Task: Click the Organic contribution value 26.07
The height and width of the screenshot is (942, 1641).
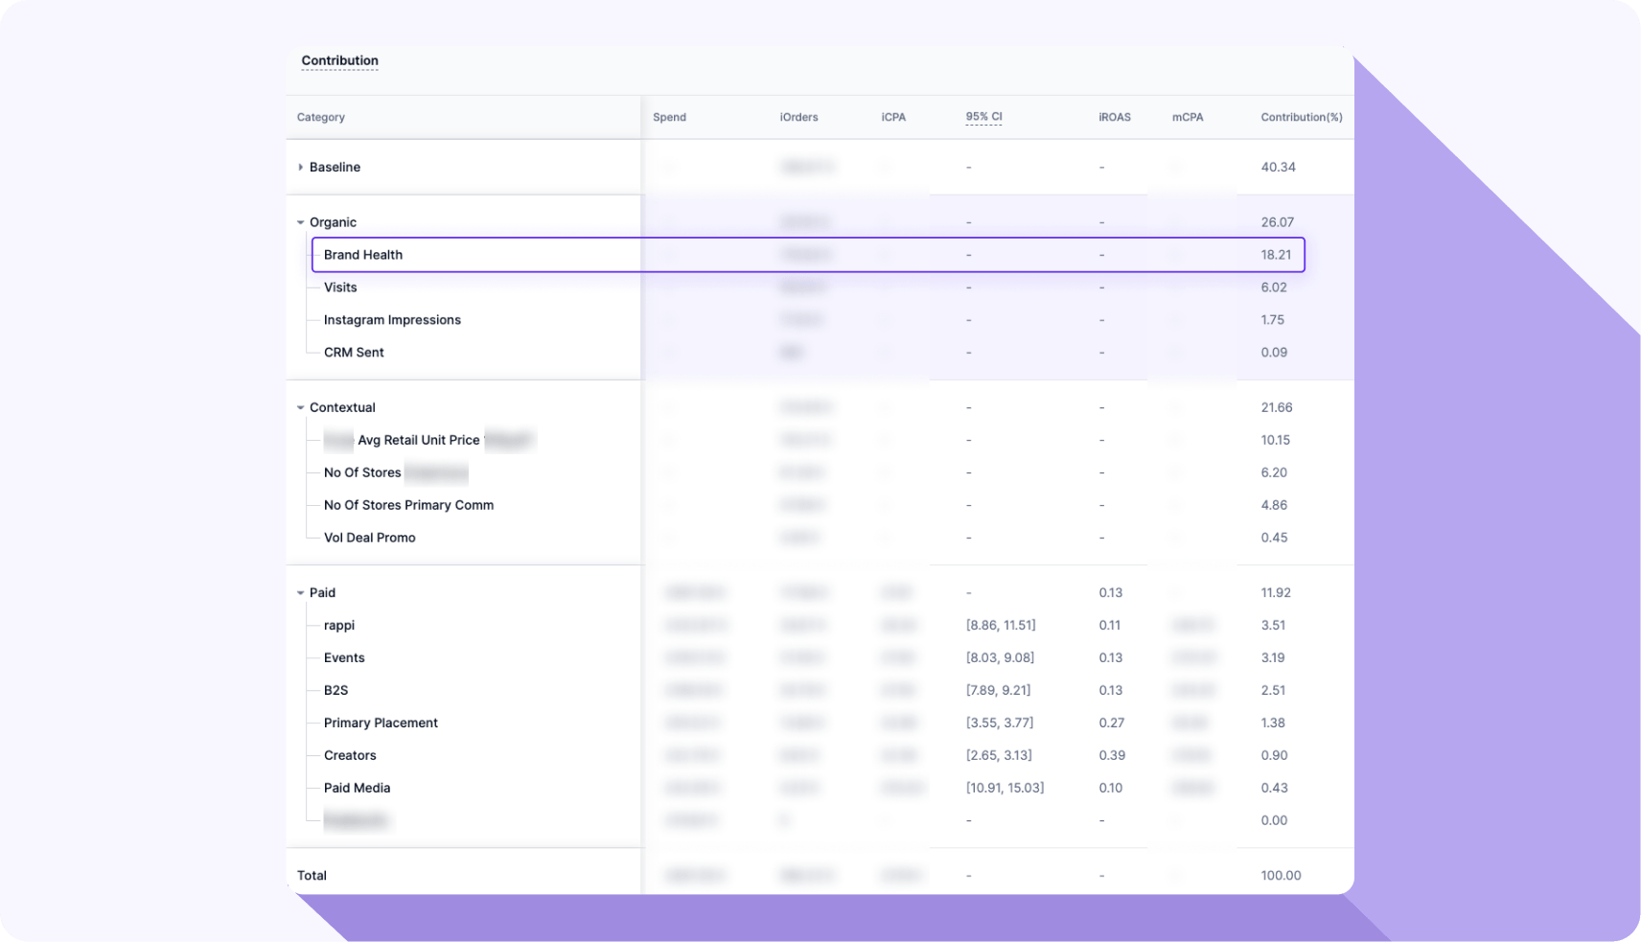Action: [1277, 222]
